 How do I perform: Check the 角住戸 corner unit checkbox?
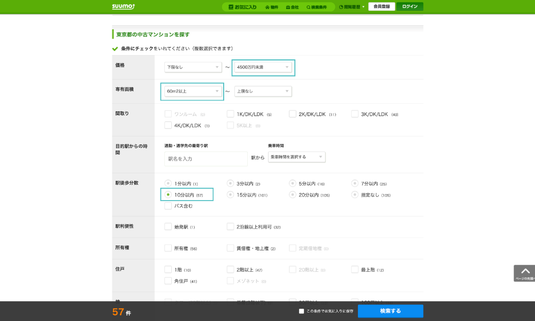168,281
